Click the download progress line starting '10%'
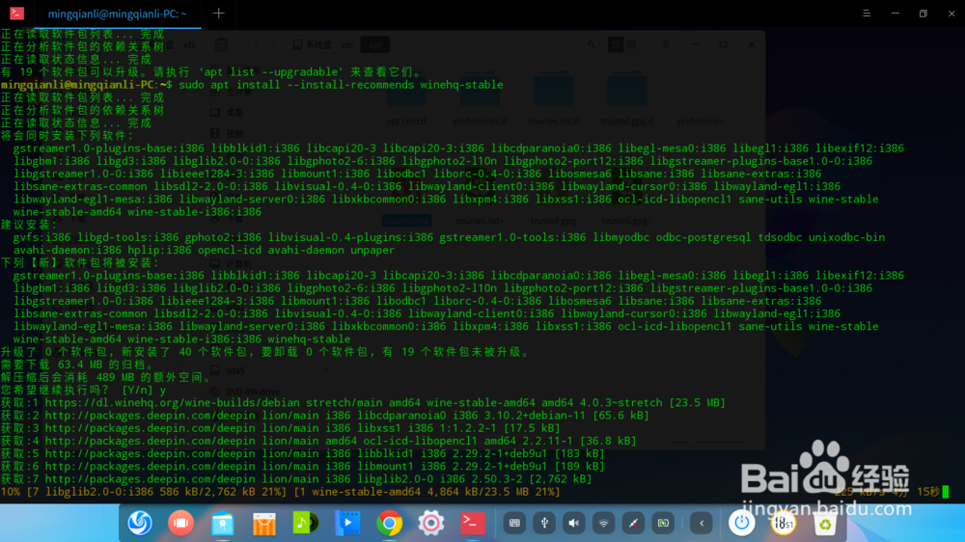The image size is (965, 542). [281, 492]
